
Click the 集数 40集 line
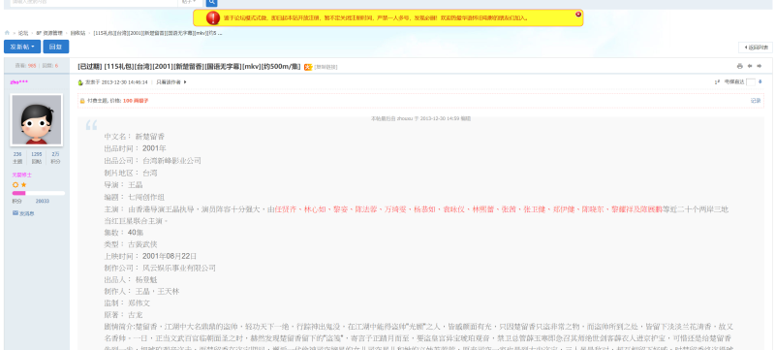[124, 233]
